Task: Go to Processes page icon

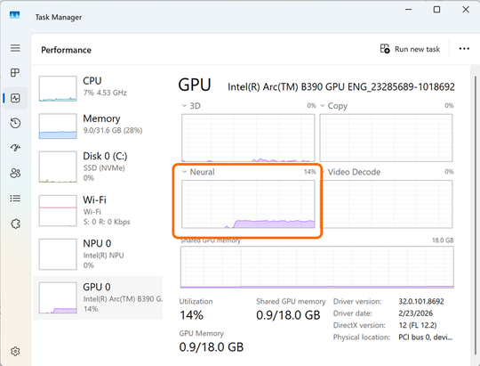Action: tap(15, 73)
